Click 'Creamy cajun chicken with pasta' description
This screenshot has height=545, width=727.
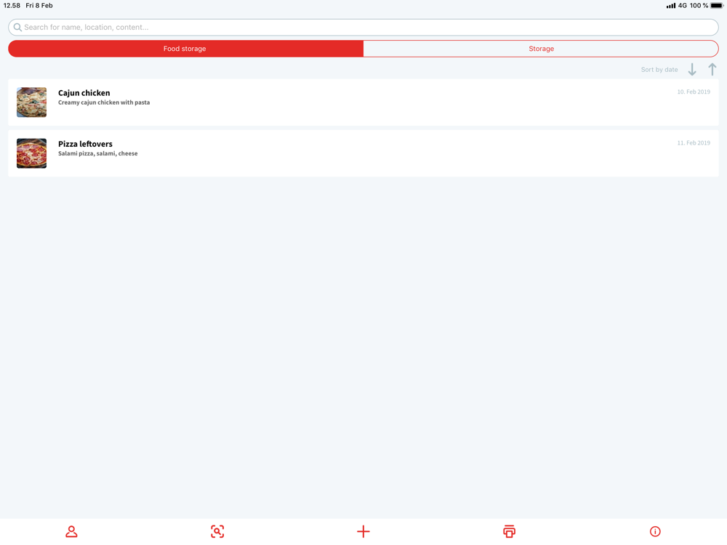pos(104,102)
